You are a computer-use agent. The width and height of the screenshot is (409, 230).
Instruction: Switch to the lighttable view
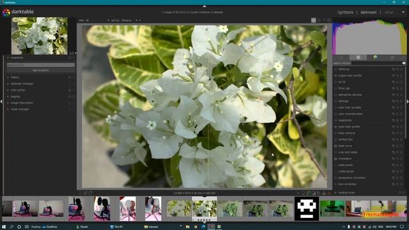345,12
